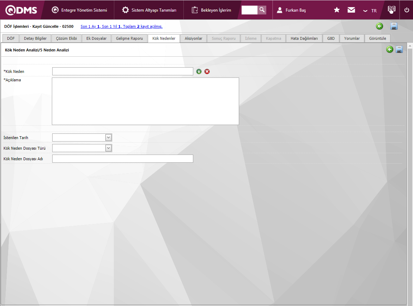The height and width of the screenshot is (306, 413).
Task: Expand İstenilen Tarih dropdown
Action: 108,137
